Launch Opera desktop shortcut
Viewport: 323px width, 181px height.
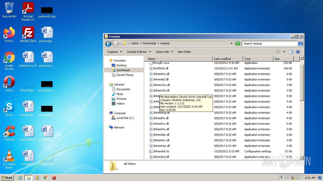[x=9, y=84]
